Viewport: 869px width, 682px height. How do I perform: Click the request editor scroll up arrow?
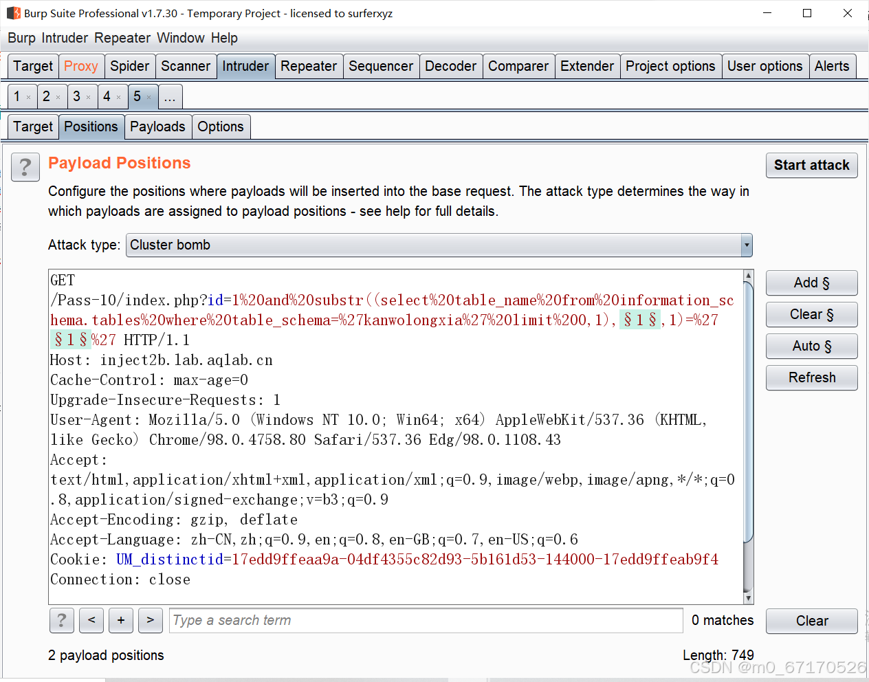(x=749, y=276)
